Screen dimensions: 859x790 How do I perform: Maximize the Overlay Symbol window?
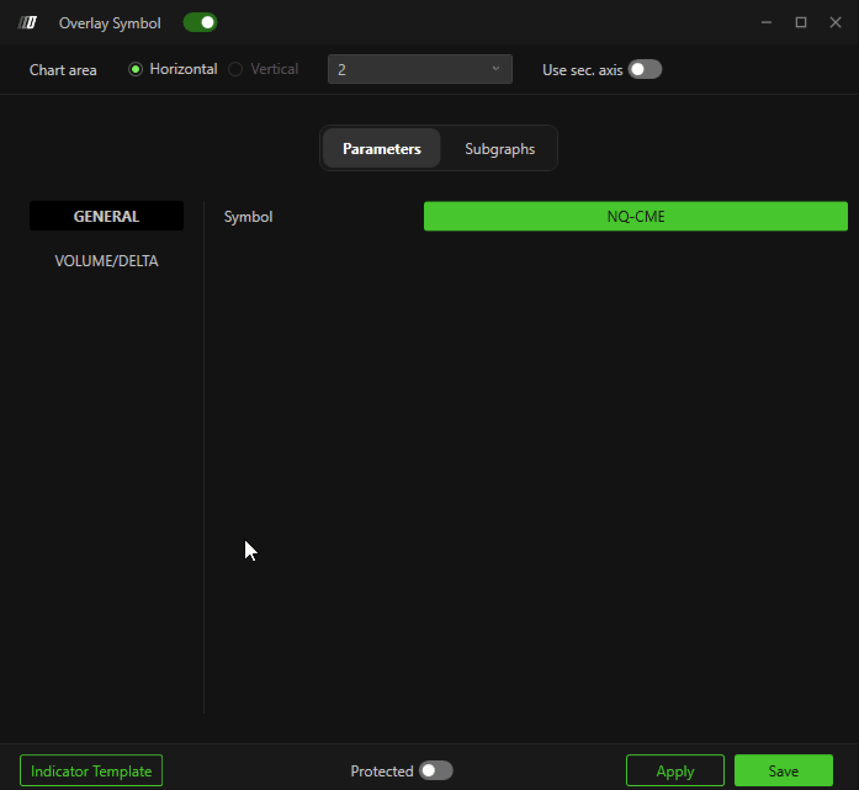pos(800,23)
